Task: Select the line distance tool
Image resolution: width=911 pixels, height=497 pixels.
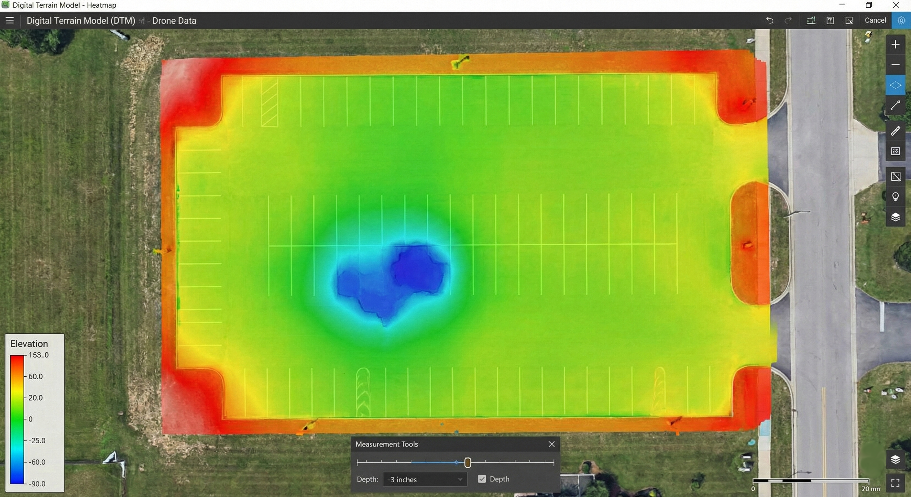Action: pos(895,105)
